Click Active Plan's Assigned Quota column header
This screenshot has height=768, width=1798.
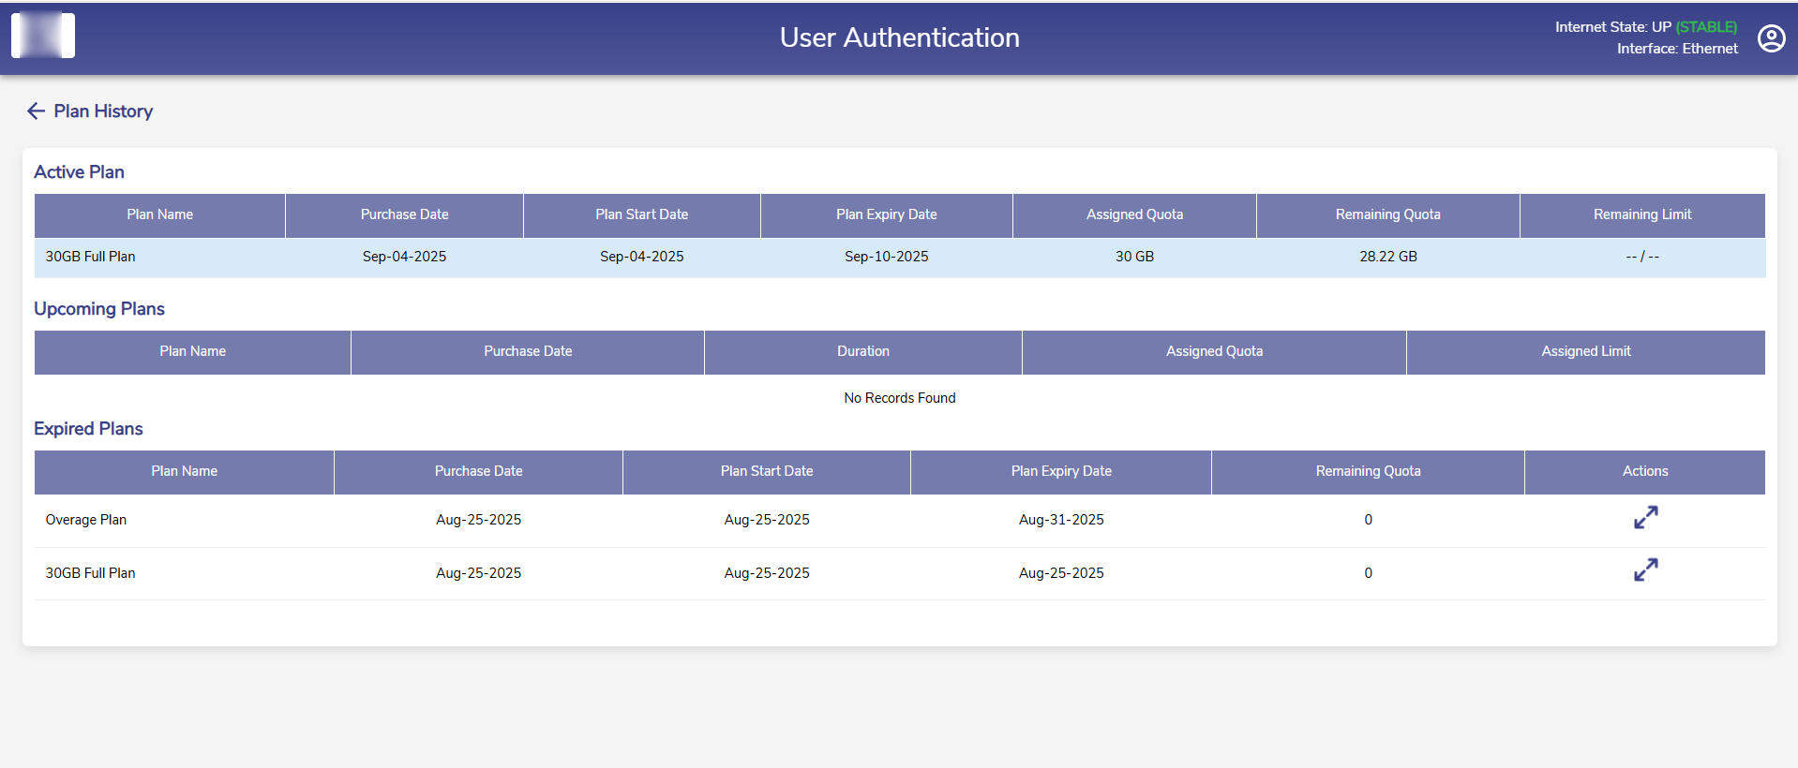point(1134,214)
